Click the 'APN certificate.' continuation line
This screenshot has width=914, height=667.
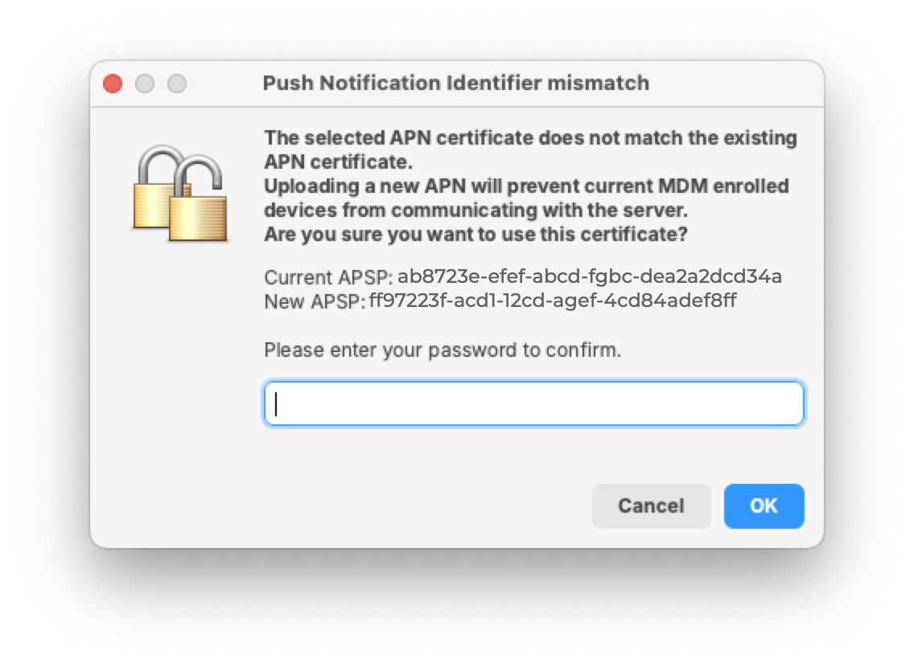(338, 162)
